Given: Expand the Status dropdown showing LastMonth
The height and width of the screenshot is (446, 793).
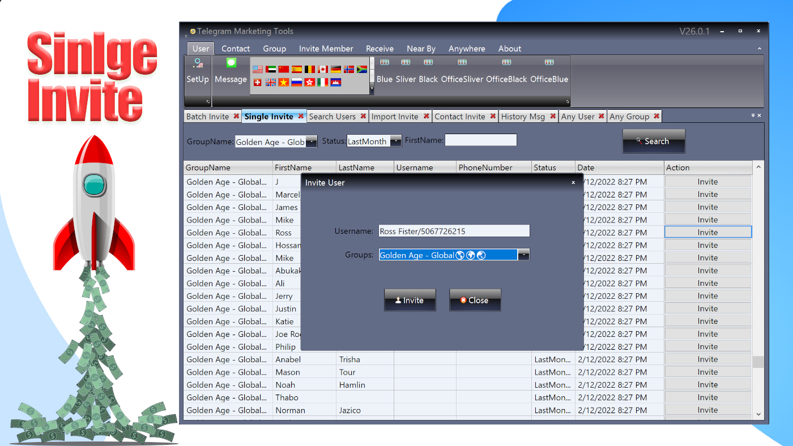Looking at the screenshot, I should [395, 141].
